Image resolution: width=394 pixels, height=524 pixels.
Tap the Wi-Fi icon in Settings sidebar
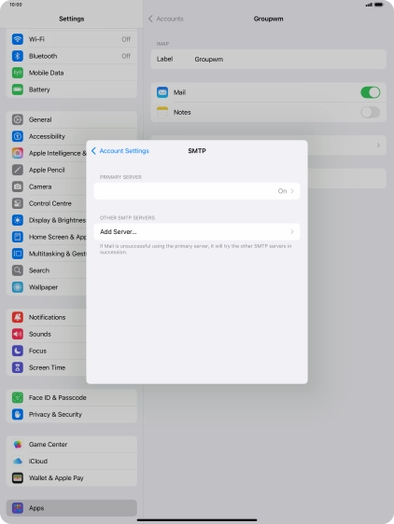pyautogui.click(x=18, y=39)
